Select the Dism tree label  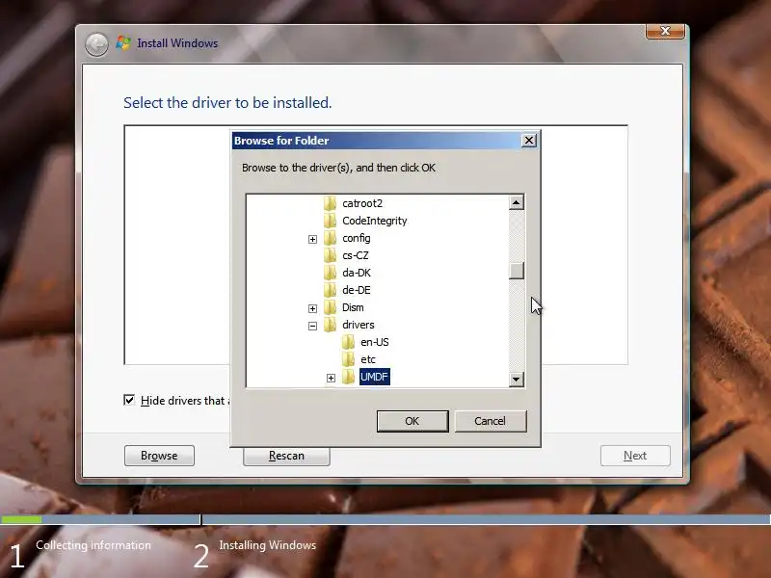[x=353, y=307]
